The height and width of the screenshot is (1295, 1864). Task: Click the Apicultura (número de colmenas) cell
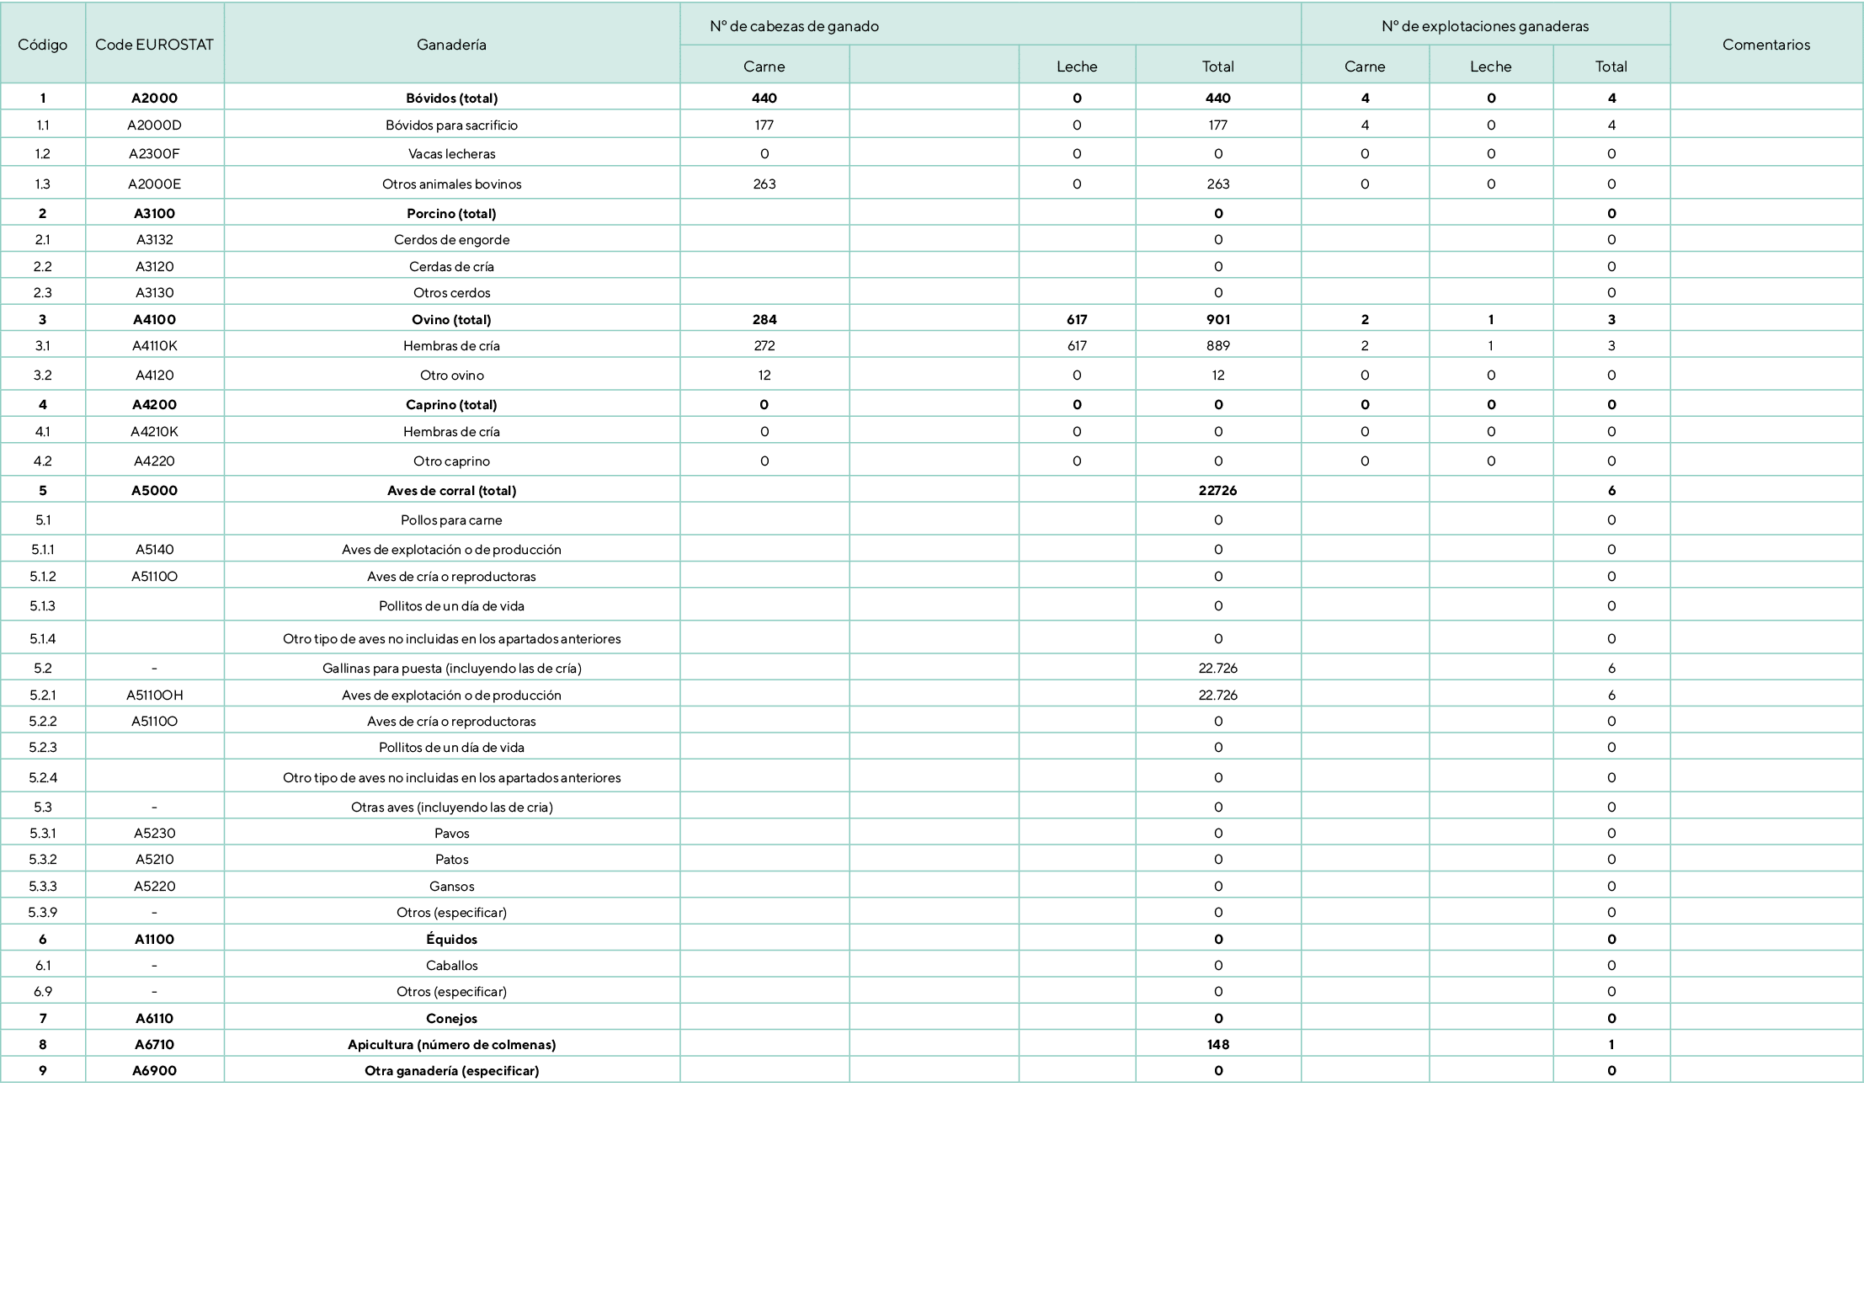tap(451, 1044)
